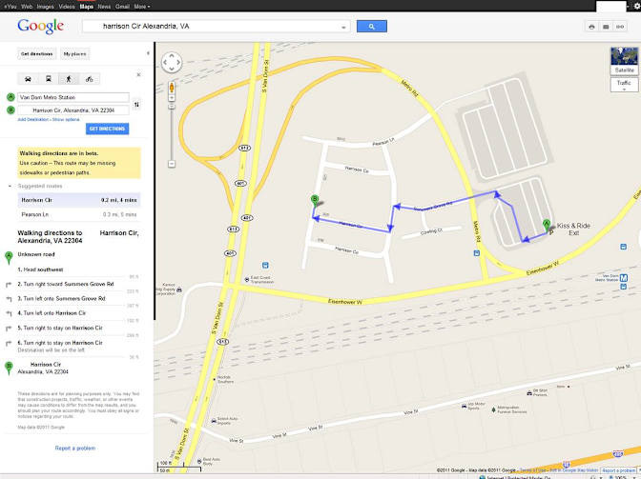Click step 1 Head southwest
641x479 pixels.
(x=40, y=269)
